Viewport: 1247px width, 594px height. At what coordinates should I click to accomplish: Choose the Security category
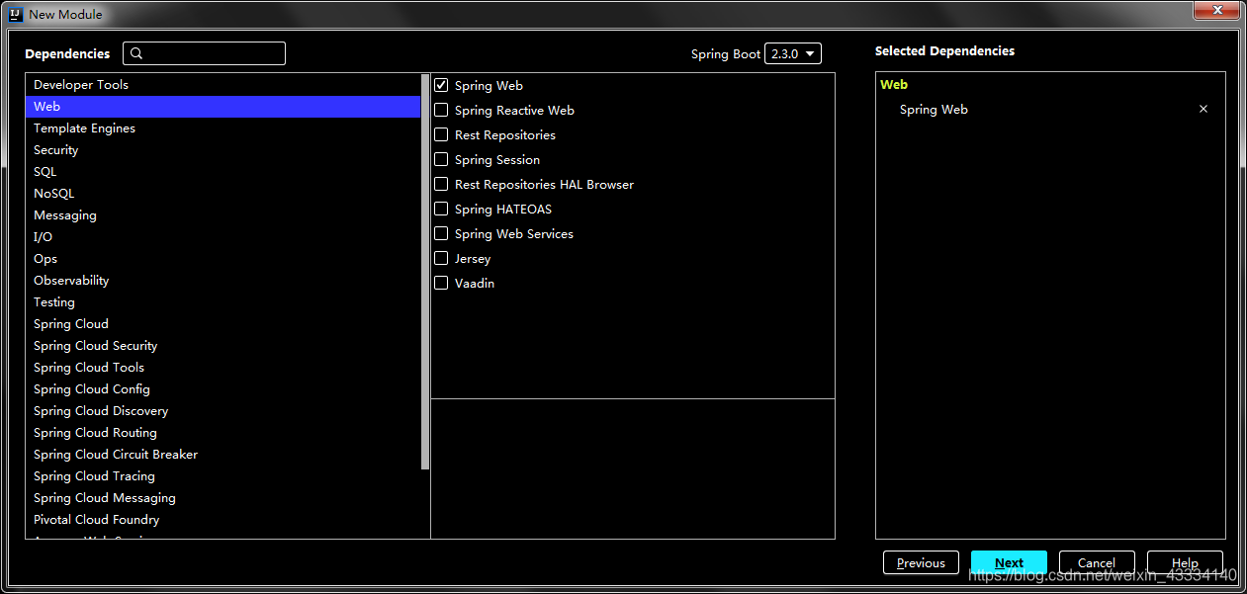coord(223,150)
